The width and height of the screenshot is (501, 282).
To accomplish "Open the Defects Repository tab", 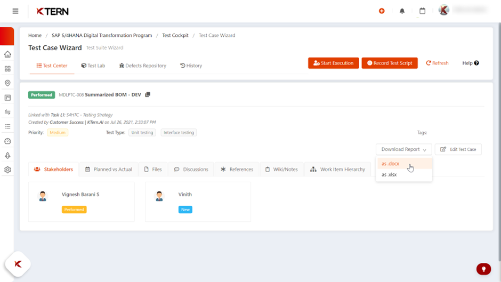I will 142,66.
